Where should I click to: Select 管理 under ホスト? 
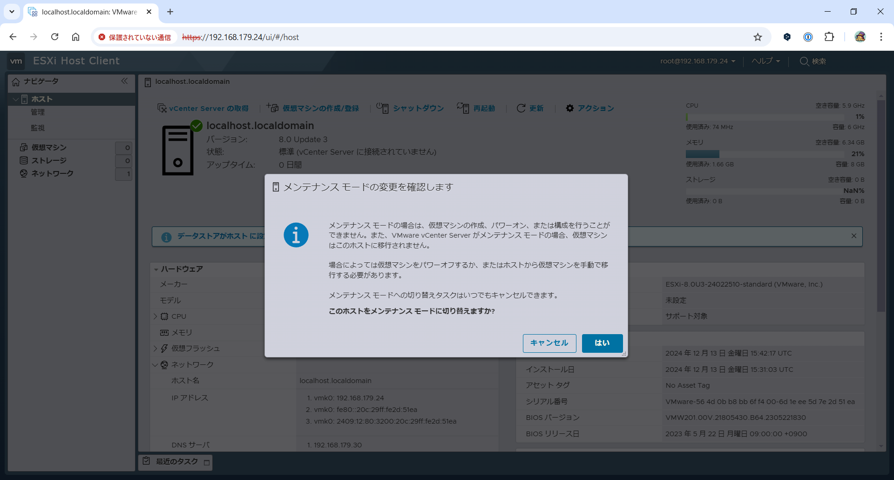coord(38,112)
